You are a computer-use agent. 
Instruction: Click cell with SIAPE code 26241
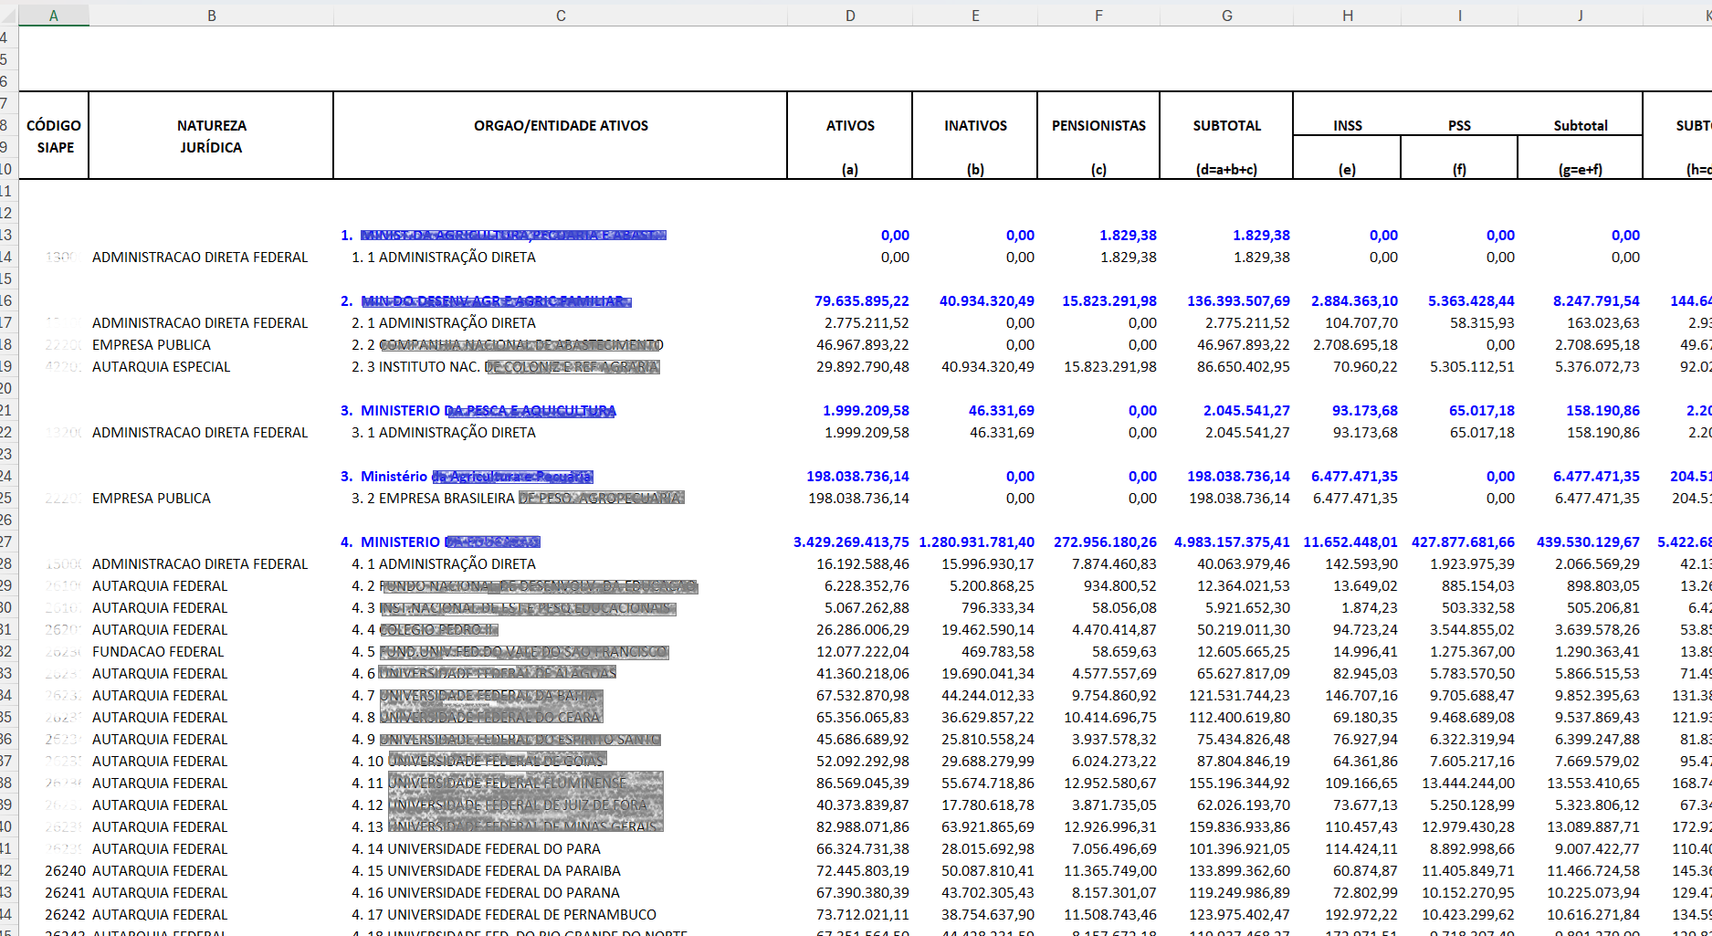click(65, 893)
